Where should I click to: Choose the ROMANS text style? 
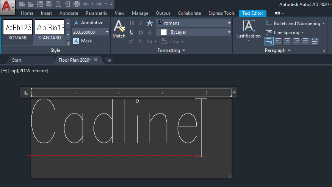tap(18, 30)
